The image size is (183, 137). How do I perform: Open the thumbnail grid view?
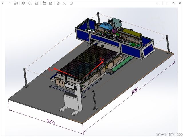(16, 3)
